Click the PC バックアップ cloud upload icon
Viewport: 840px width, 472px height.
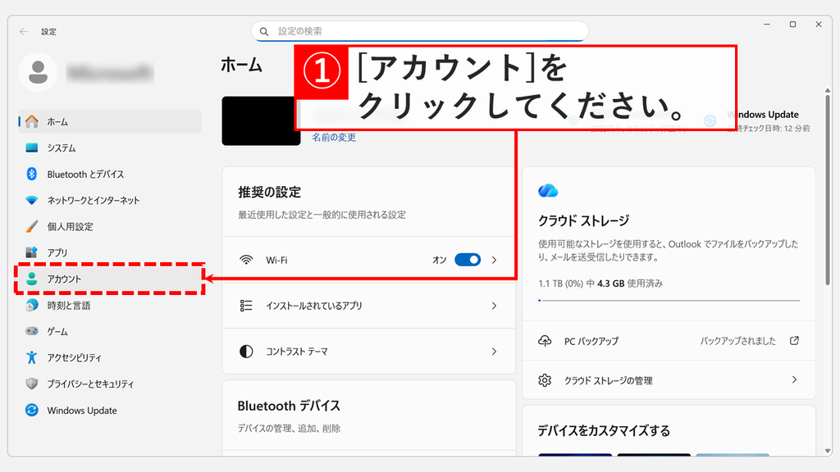545,340
